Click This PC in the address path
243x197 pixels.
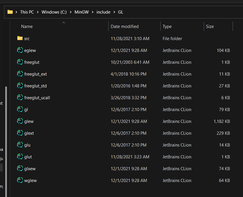point(27,12)
